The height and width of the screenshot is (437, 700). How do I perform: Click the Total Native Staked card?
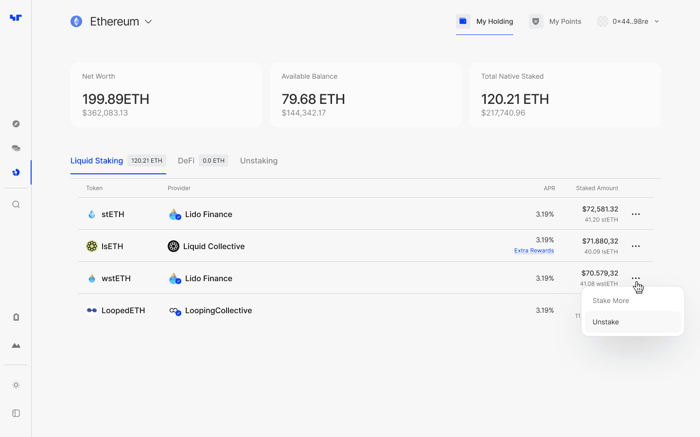pyautogui.click(x=565, y=95)
